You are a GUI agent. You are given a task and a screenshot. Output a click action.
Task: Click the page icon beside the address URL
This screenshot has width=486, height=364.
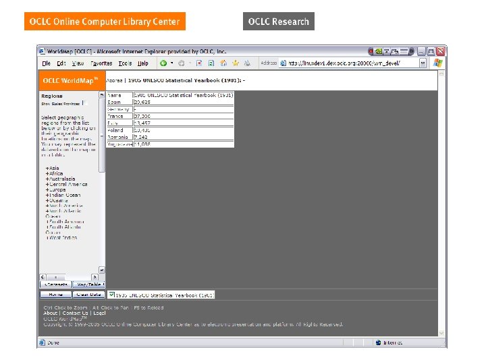point(283,63)
